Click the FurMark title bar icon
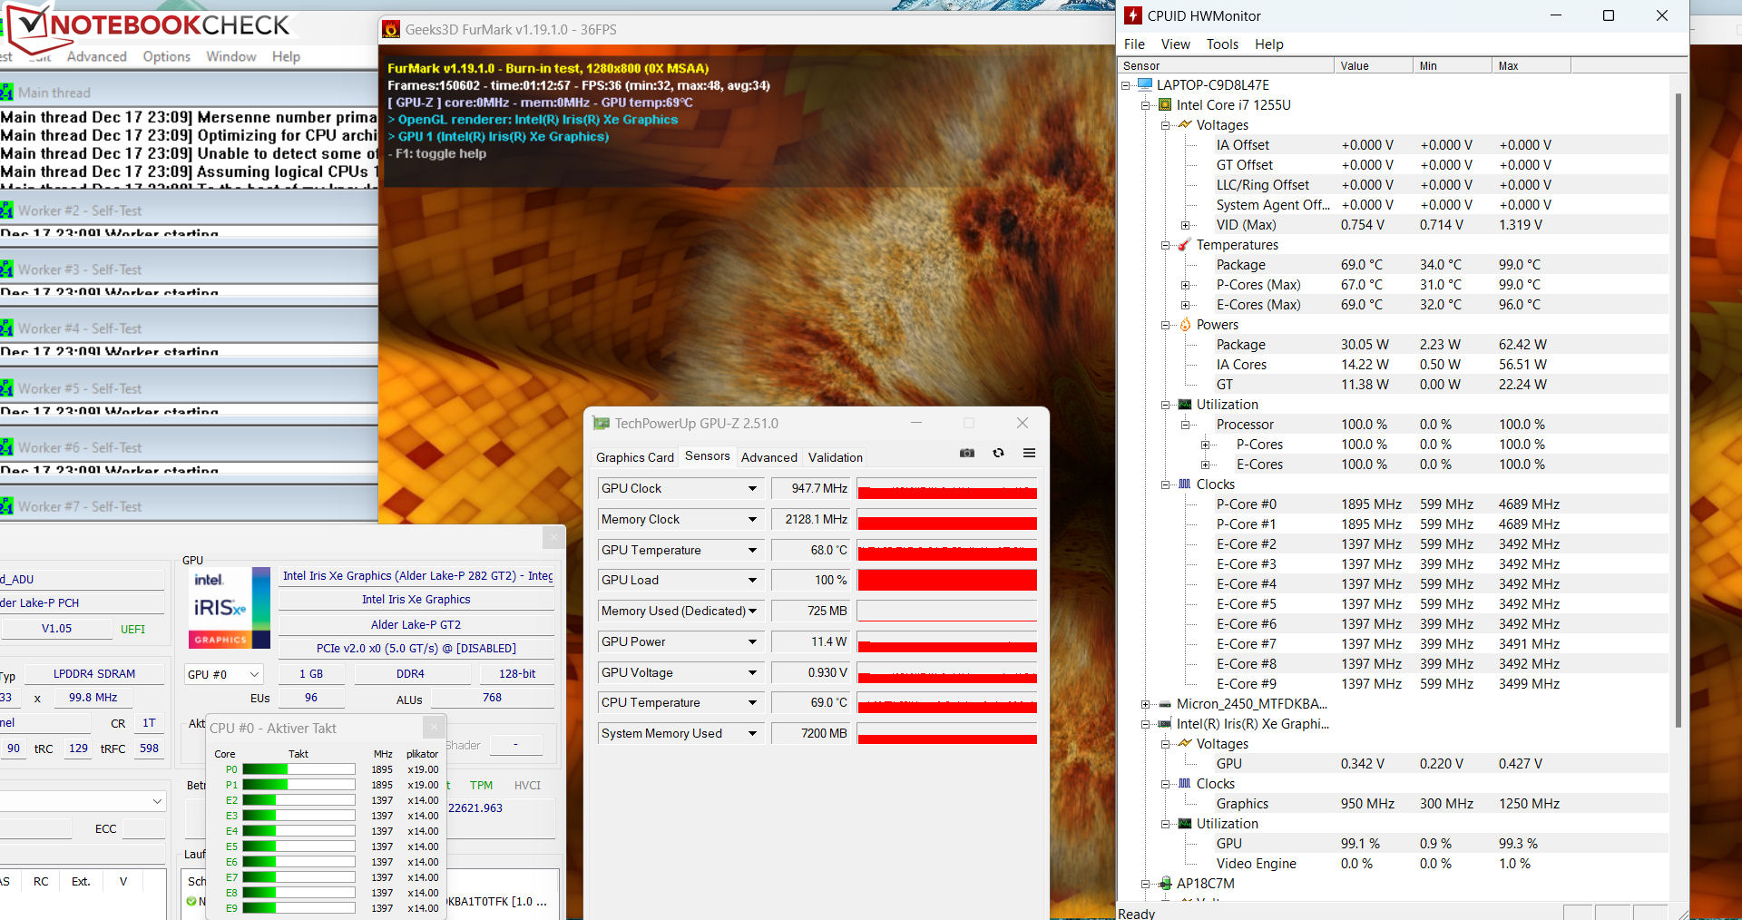This screenshot has width=1742, height=920. pos(391,30)
